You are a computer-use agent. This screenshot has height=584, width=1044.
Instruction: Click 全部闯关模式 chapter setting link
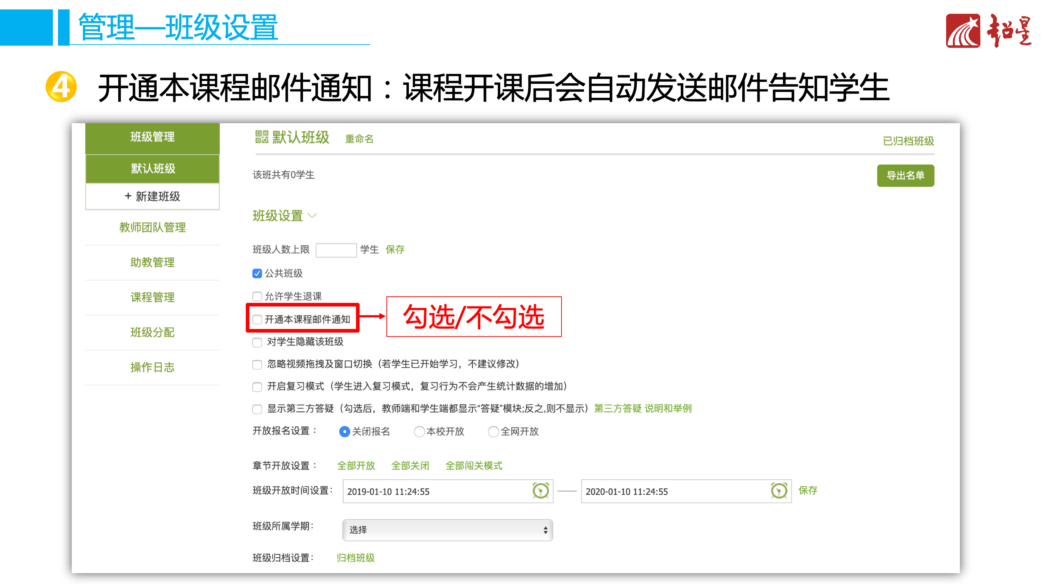pos(473,466)
